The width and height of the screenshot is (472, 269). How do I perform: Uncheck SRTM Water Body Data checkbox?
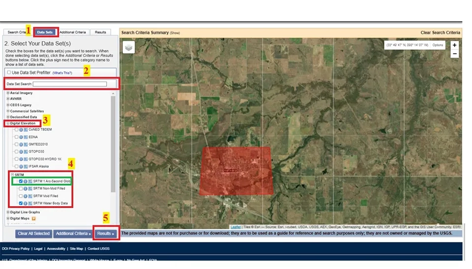click(21, 204)
